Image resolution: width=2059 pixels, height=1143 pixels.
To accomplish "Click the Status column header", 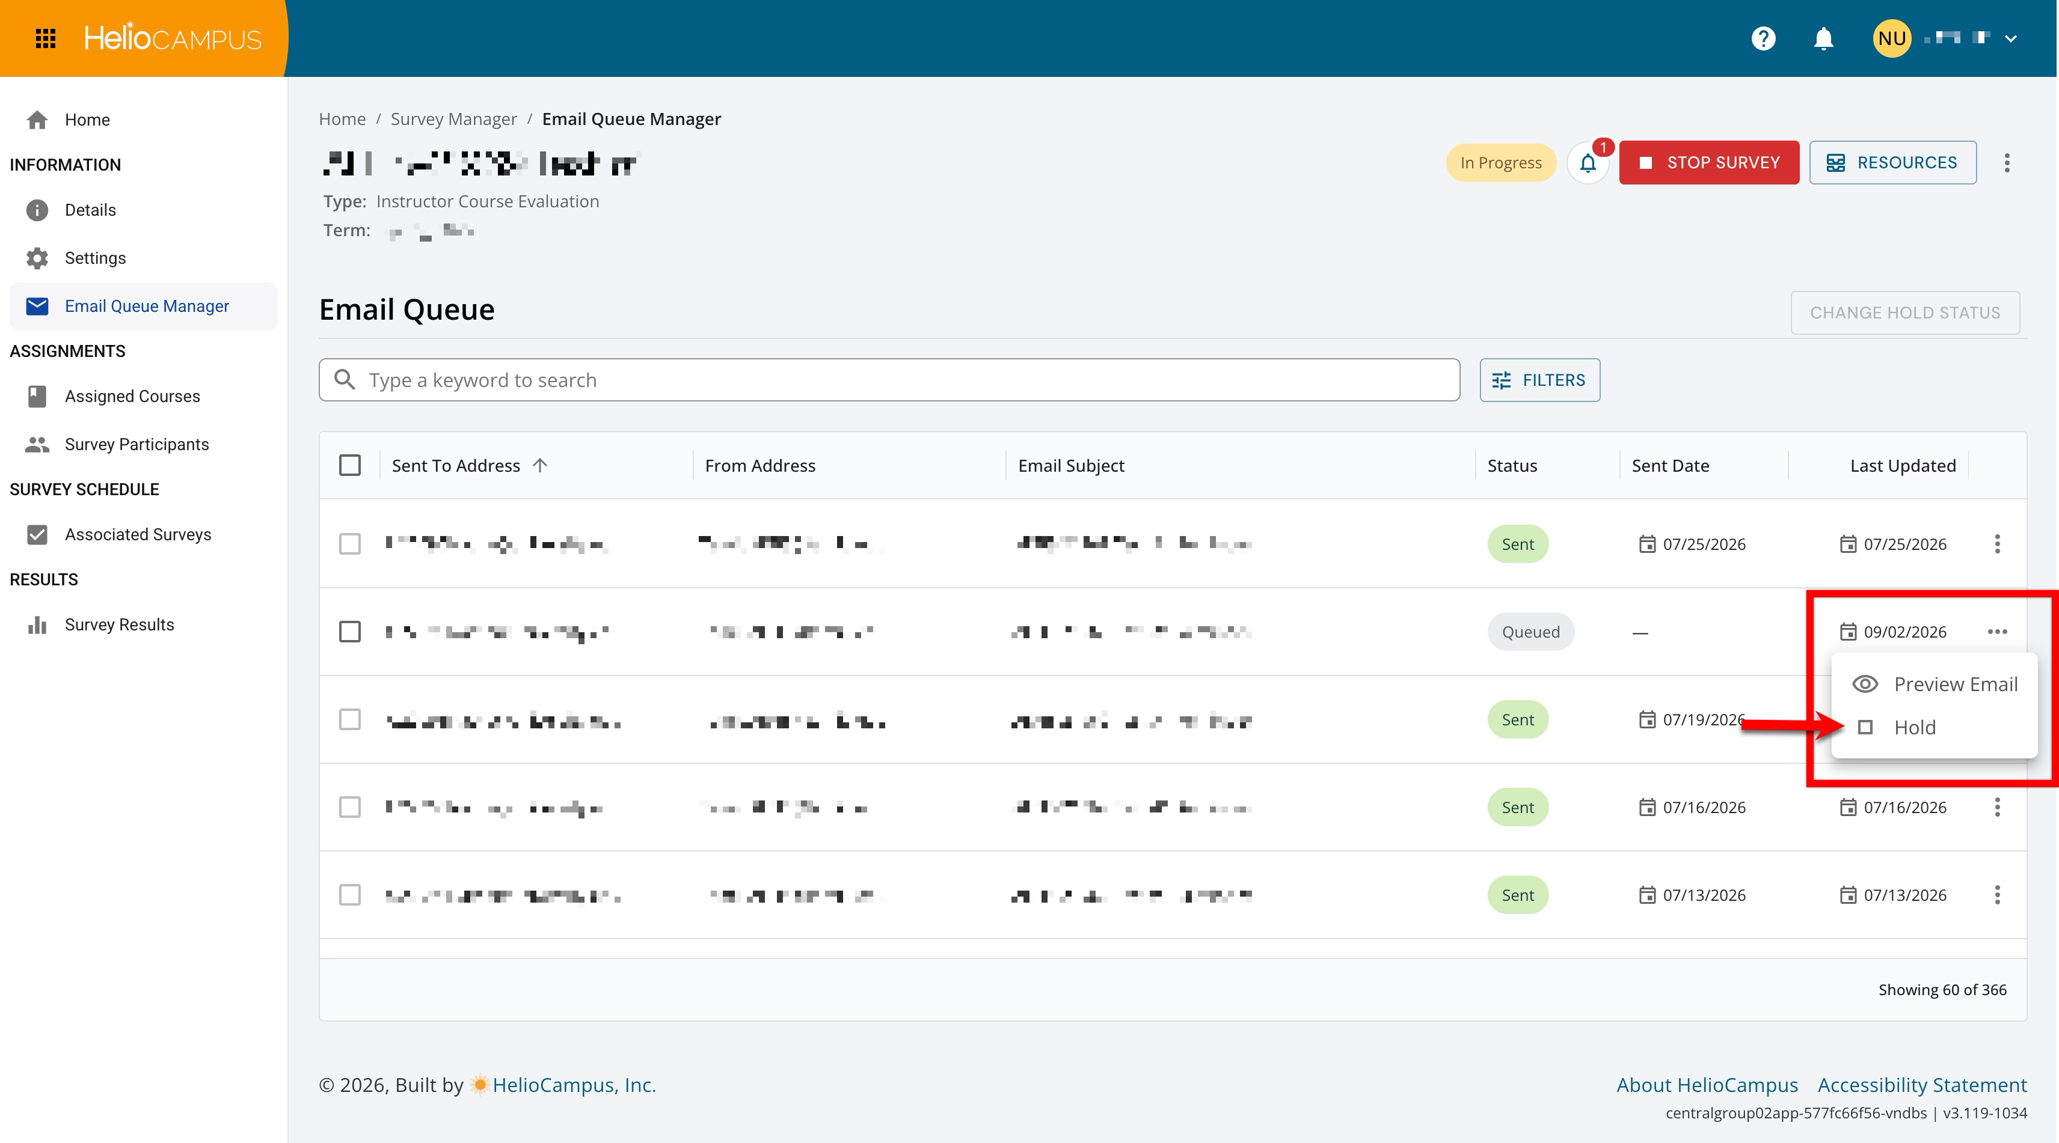I will tap(1512, 465).
